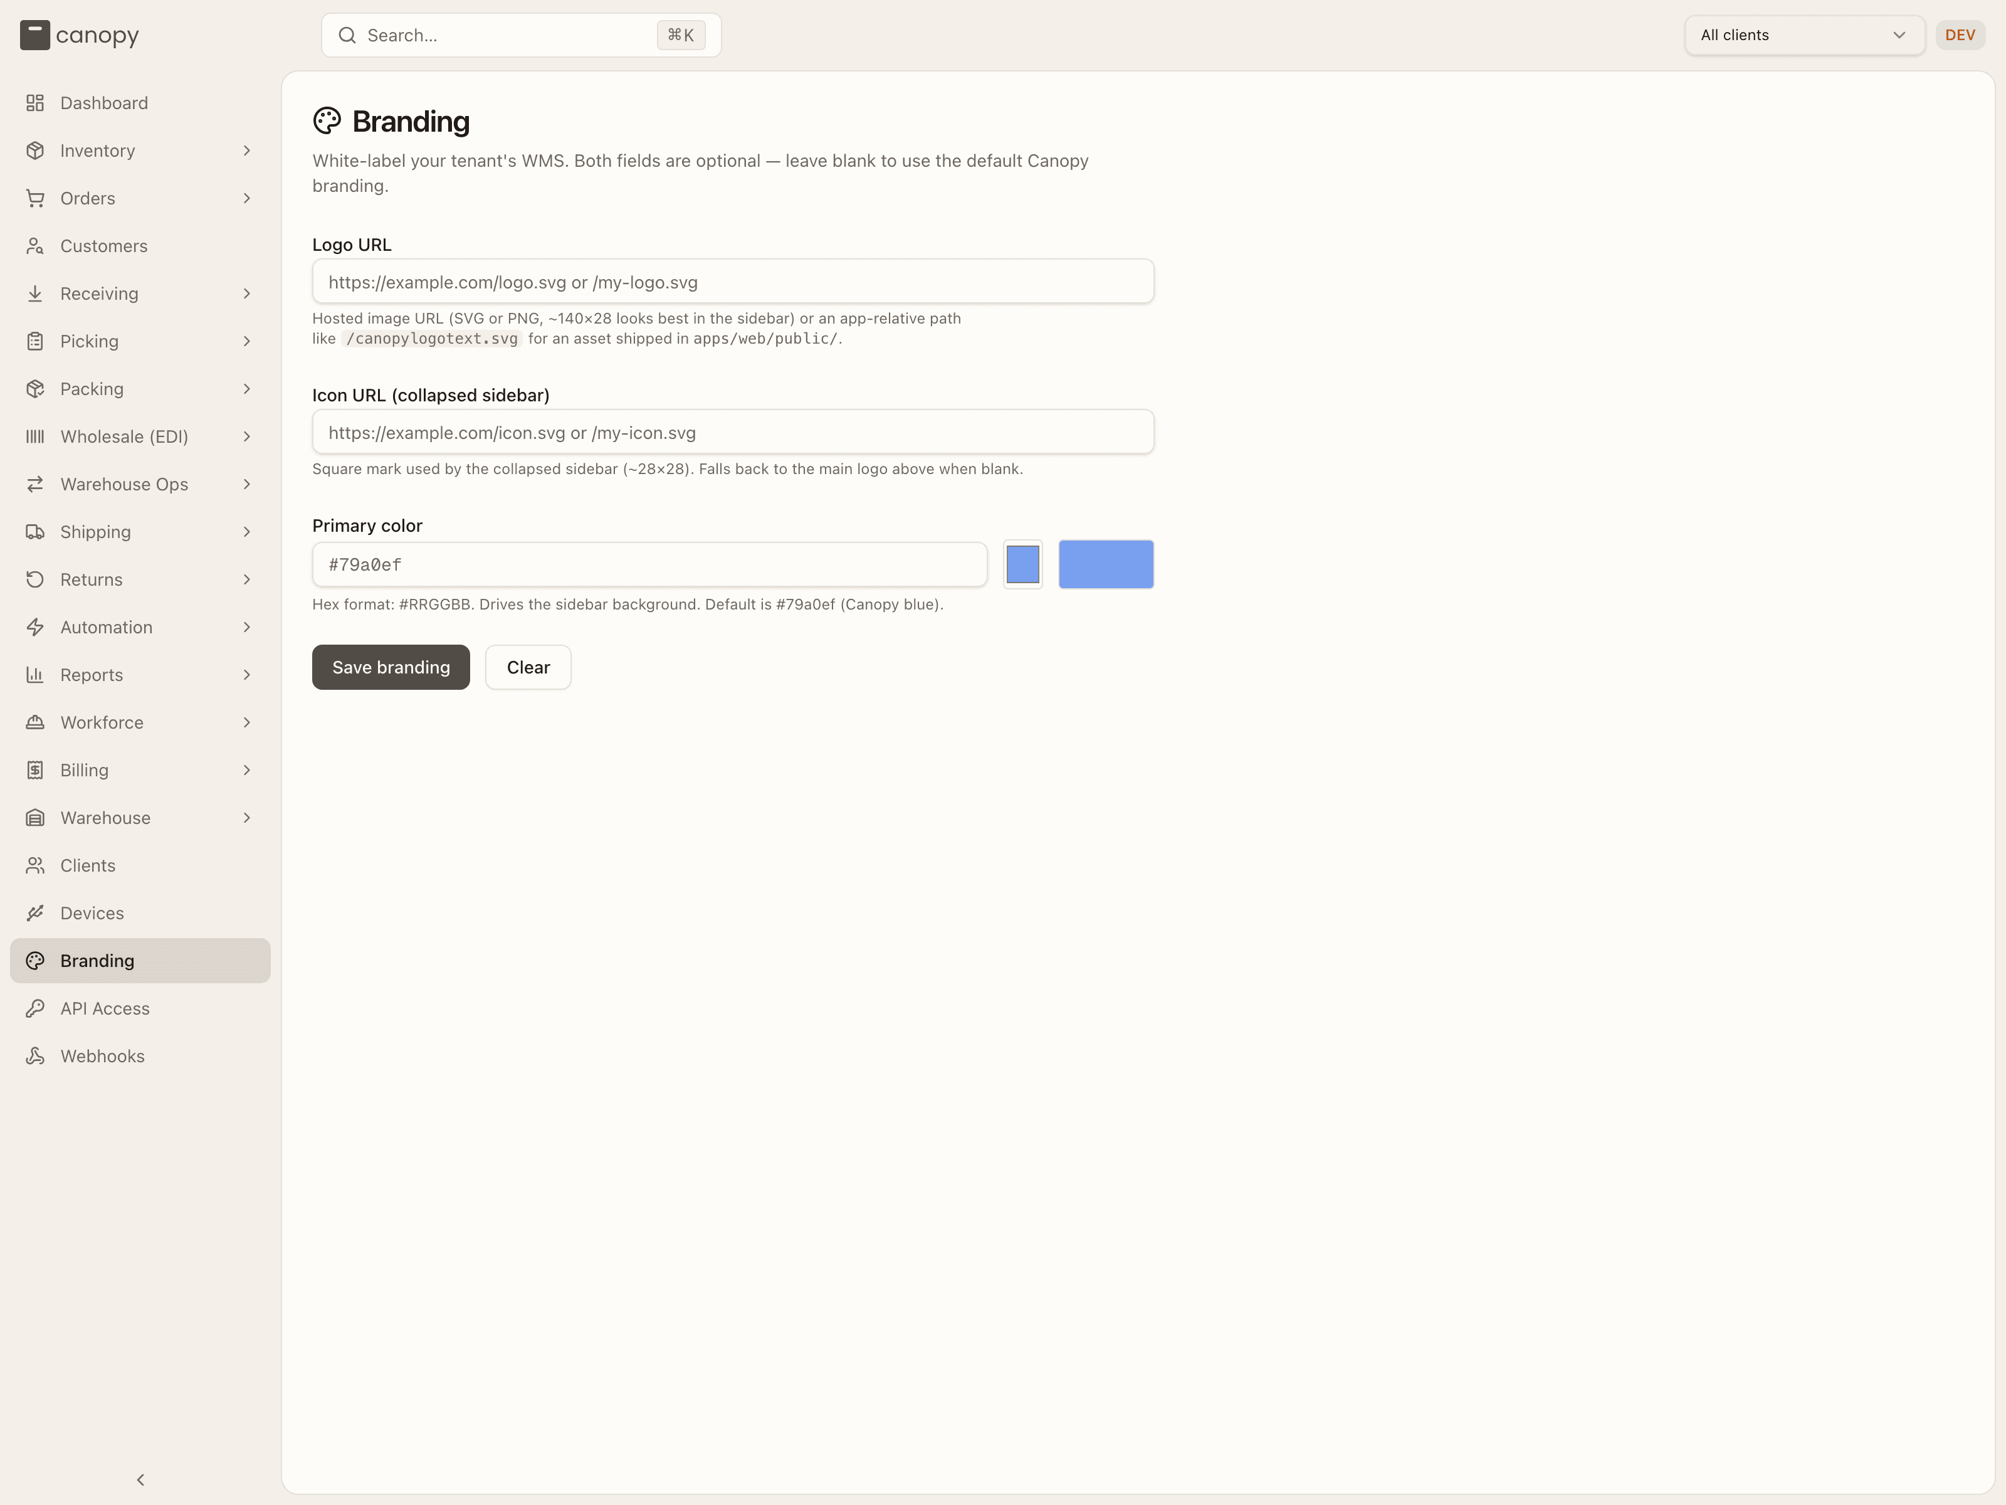Click the Receiving download-arrow icon

point(35,294)
